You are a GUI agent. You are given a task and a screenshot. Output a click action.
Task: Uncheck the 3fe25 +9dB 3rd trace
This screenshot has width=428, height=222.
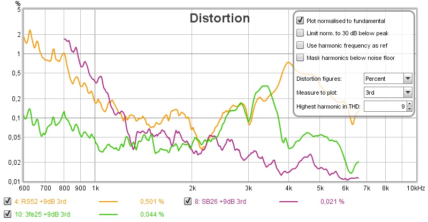click(7, 214)
